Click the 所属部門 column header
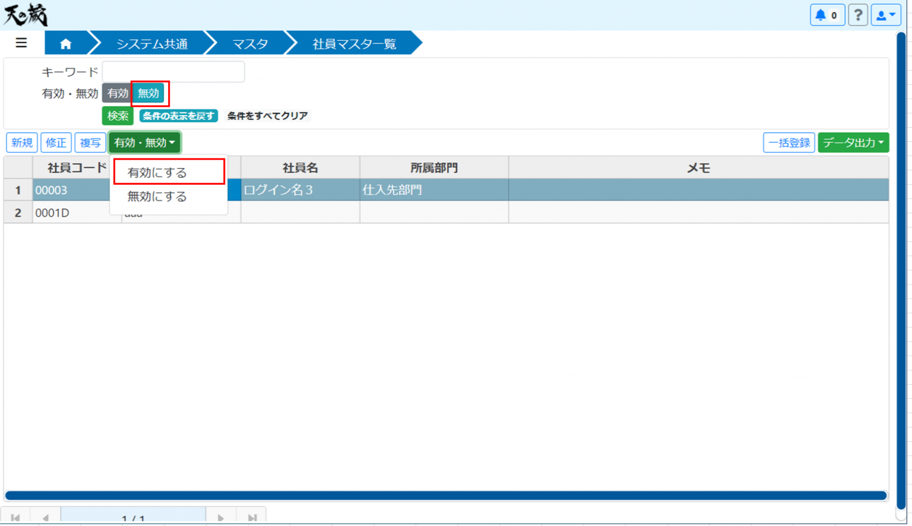The height and width of the screenshot is (526, 912). point(434,168)
